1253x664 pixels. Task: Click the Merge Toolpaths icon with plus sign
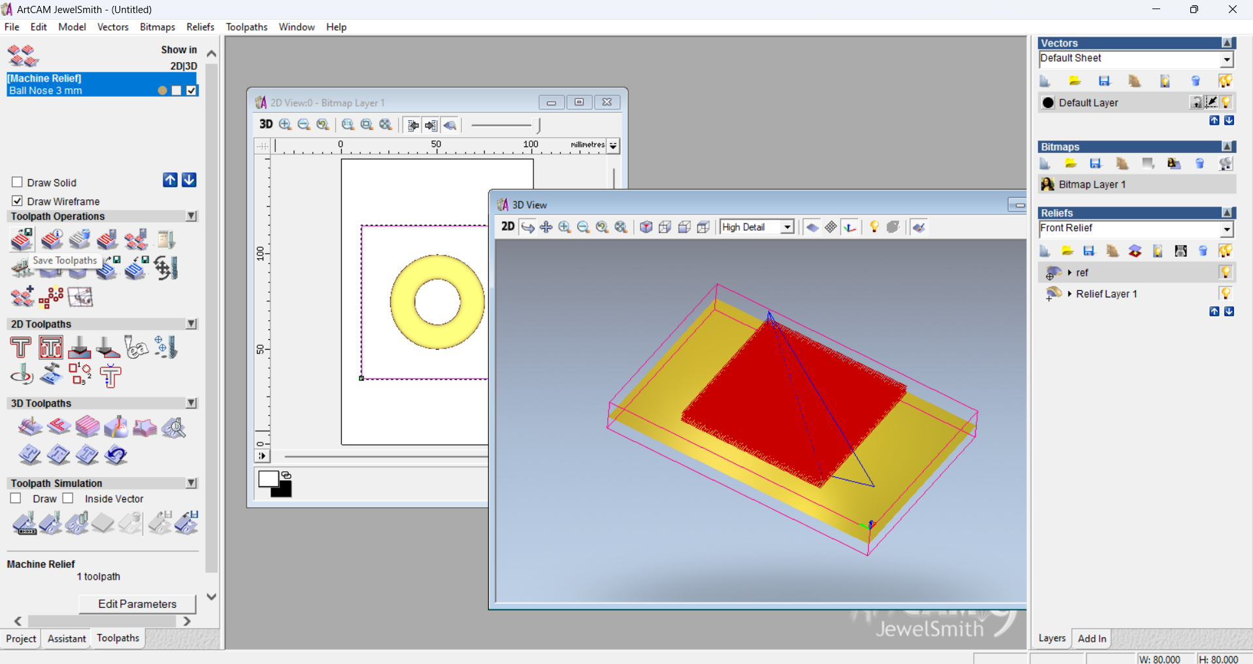click(22, 297)
